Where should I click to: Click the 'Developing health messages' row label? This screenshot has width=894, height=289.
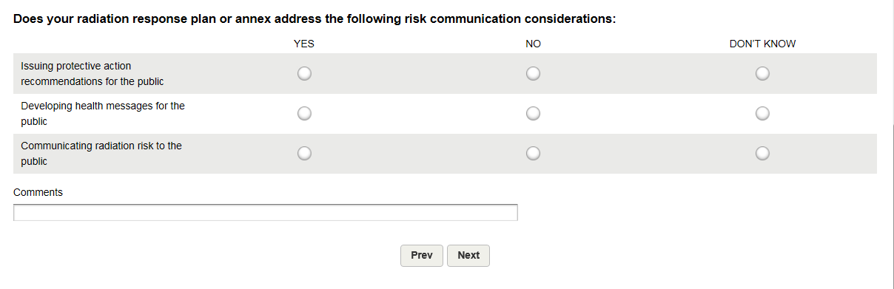tap(103, 114)
